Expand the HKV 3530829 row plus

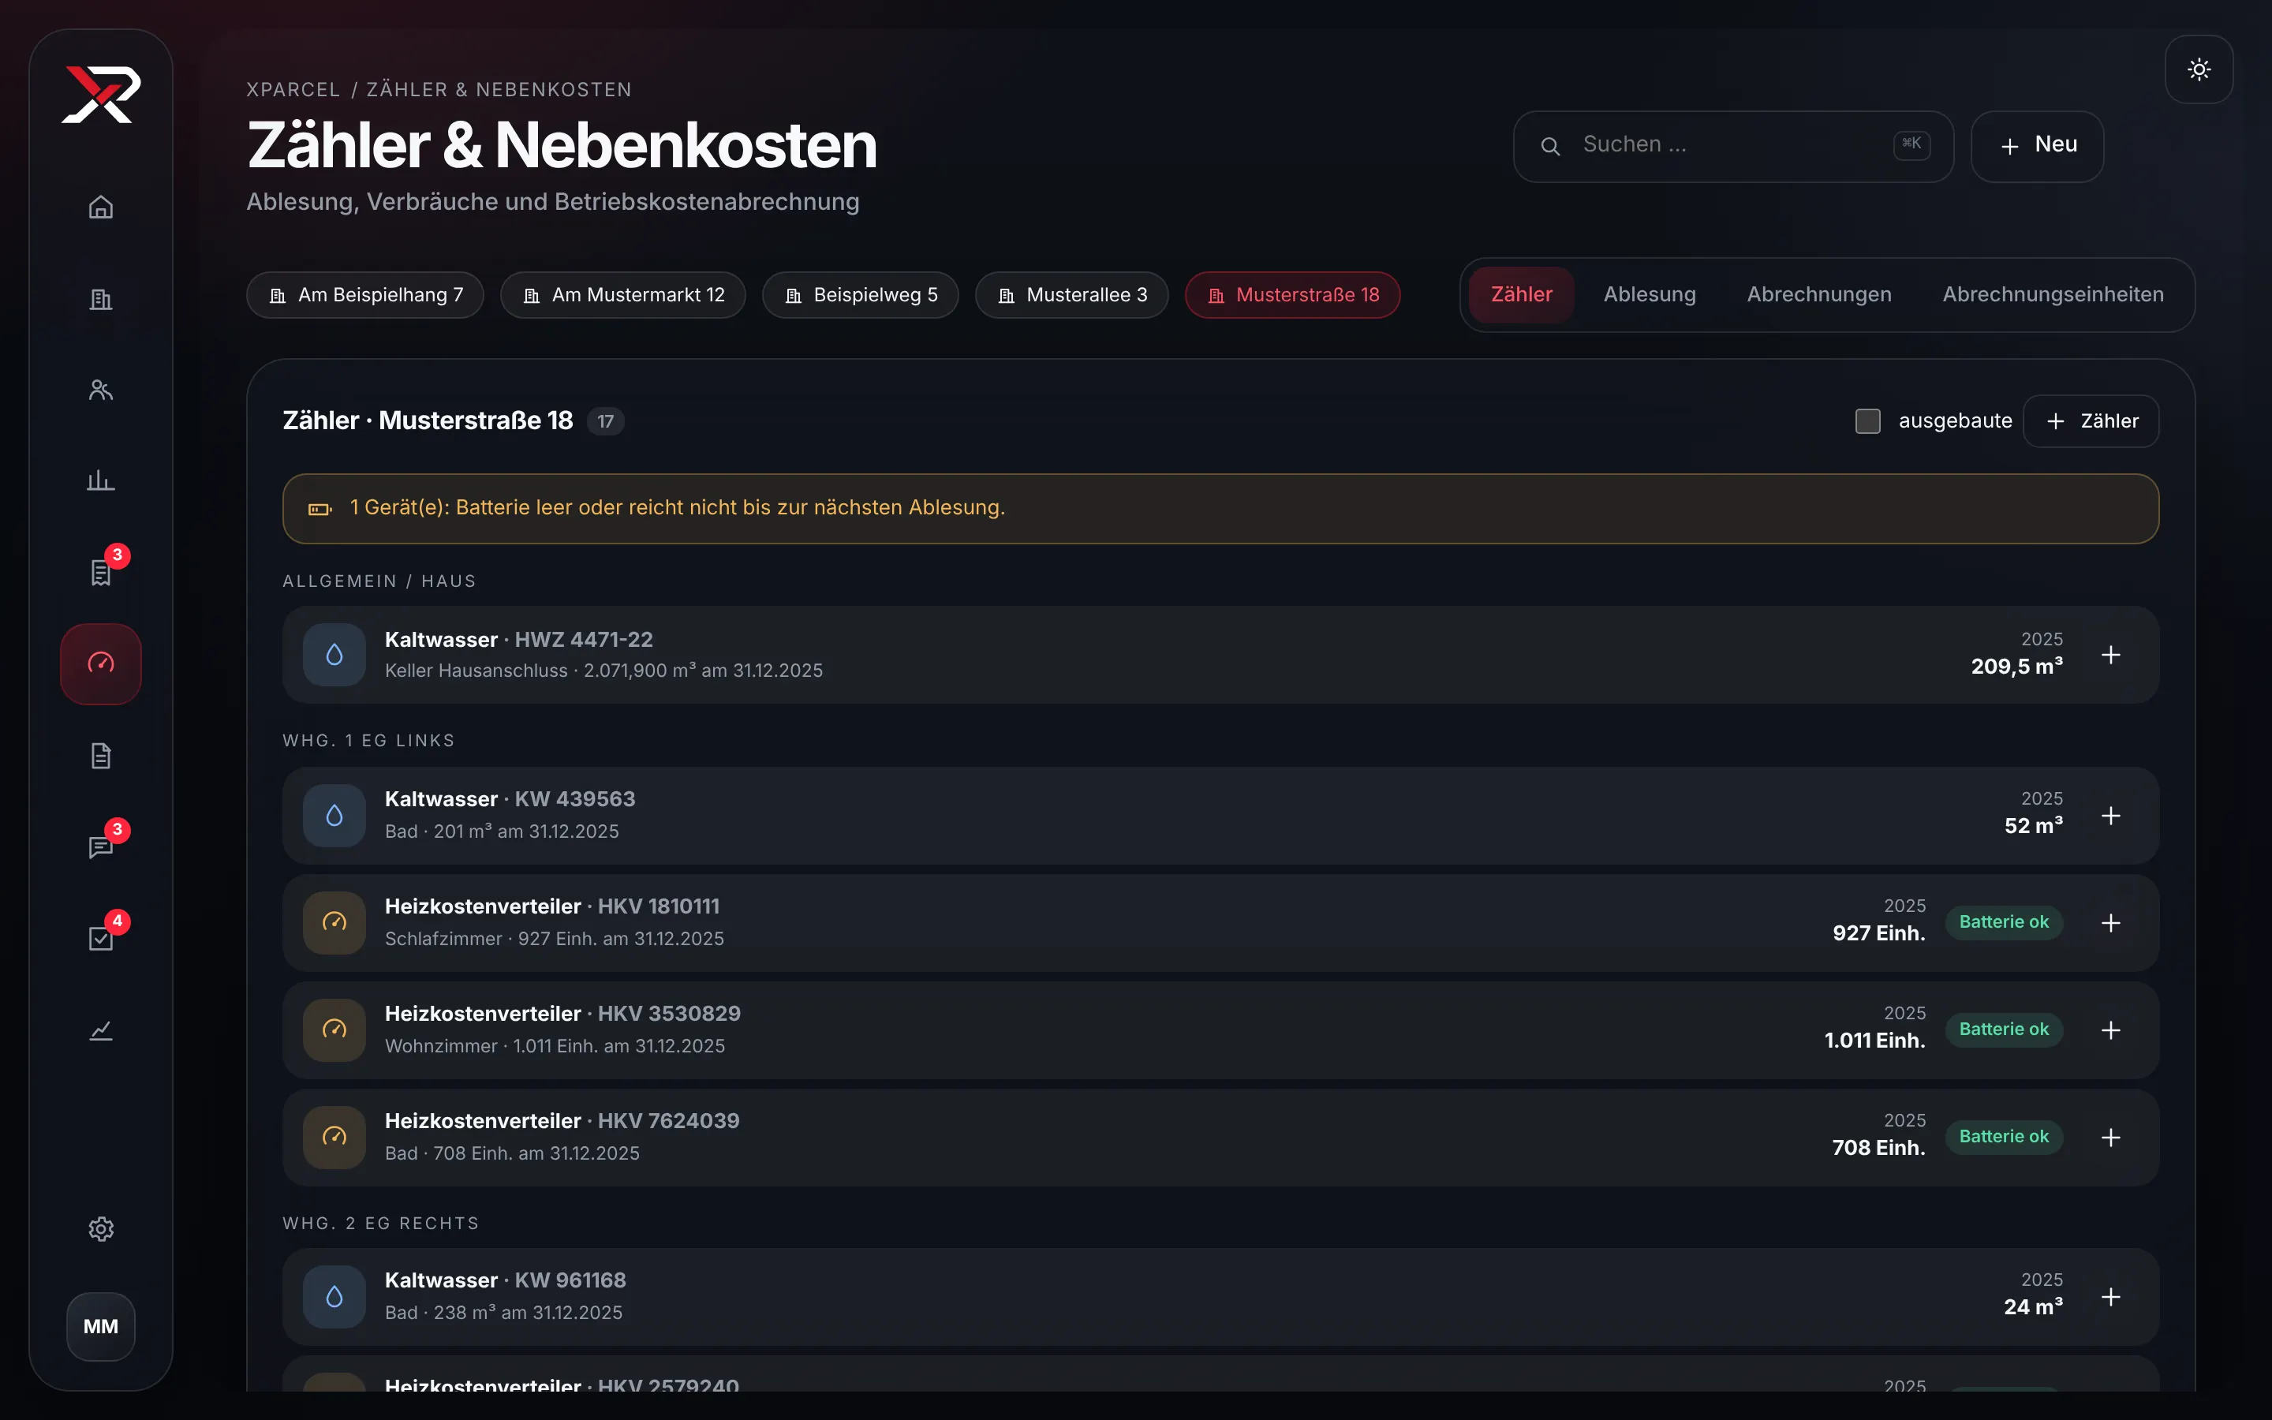[x=2110, y=1029]
